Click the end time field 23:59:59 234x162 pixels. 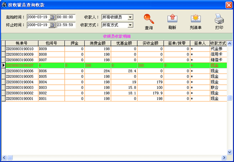tap(66, 25)
